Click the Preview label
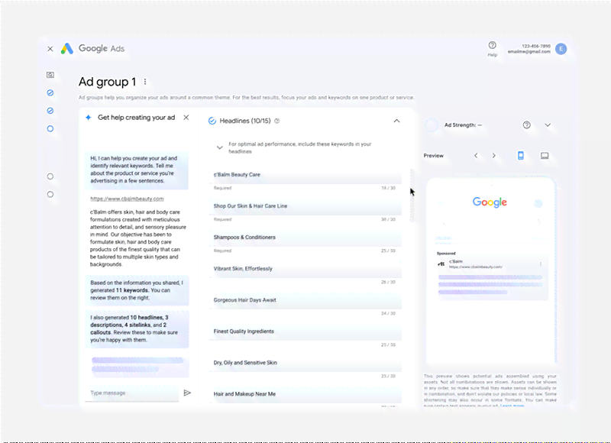Viewport: 611px width, 443px height. point(433,156)
